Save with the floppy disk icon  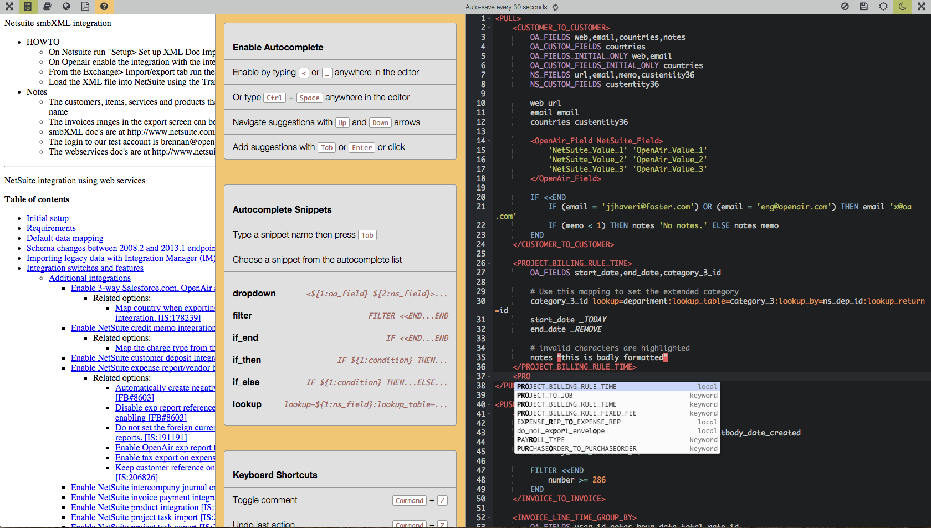863,7
